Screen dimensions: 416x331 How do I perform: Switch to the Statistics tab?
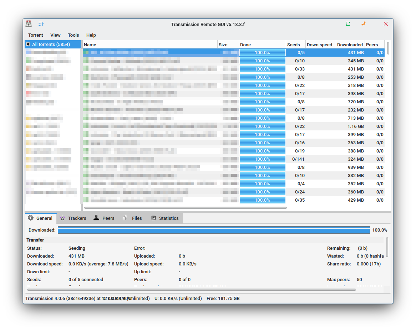(x=165, y=218)
